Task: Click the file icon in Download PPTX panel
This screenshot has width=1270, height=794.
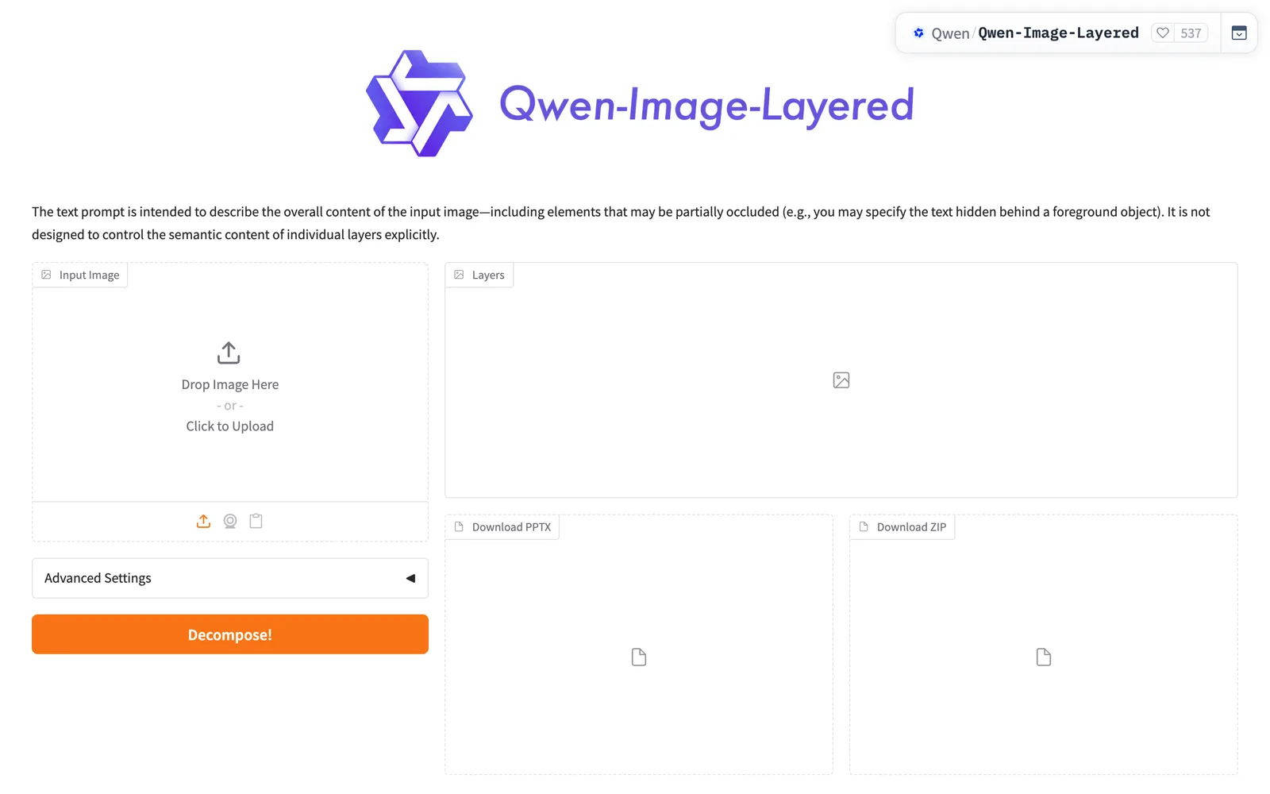Action: click(x=639, y=657)
